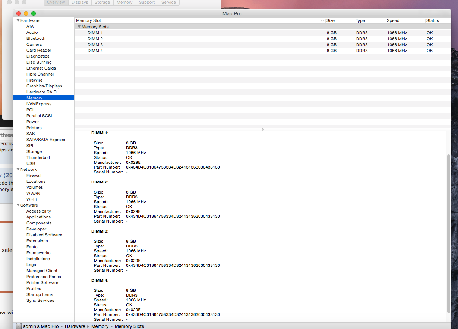Select Graphics/Displays in the sidebar
Image resolution: width=458 pixels, height=329 pixels.
44,86
